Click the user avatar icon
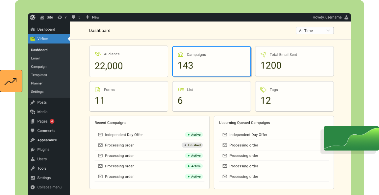Image resolution: width=379 pixels, height=195 pixels. click(346, 17)
